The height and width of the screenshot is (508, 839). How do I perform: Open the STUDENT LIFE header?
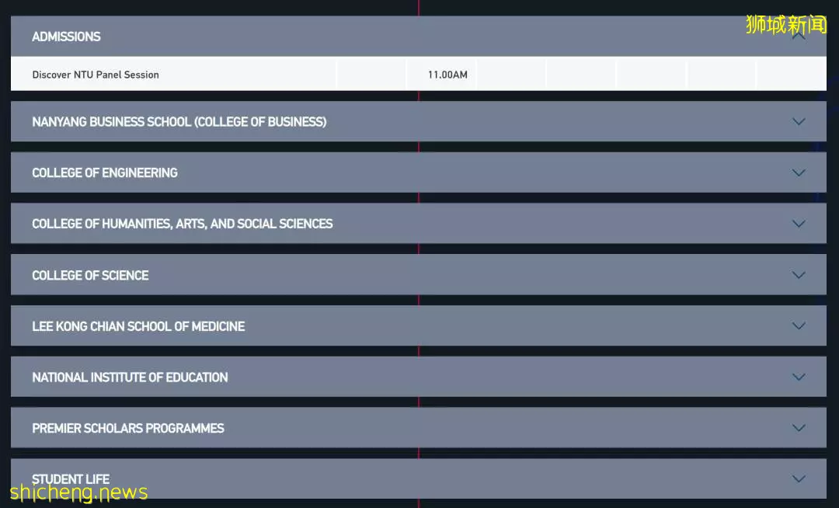click(419, 478)
